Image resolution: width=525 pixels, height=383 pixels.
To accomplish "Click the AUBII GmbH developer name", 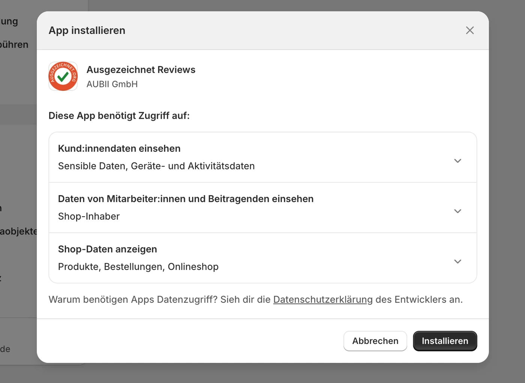I will point(112,84).
